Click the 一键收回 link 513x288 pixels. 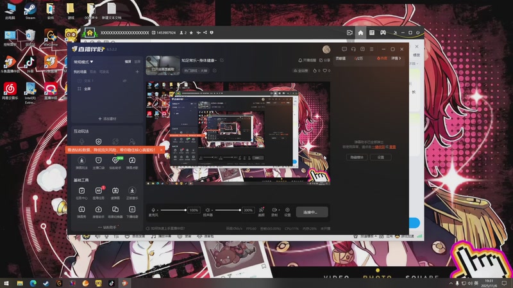point(378,147)
